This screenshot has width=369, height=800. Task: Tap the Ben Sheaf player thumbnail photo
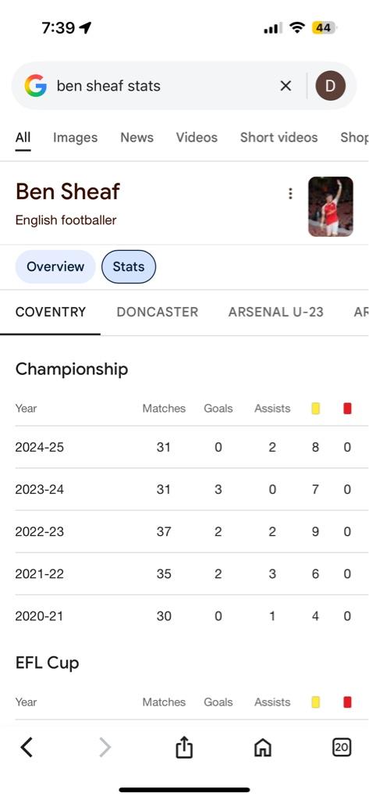(331, 206)
